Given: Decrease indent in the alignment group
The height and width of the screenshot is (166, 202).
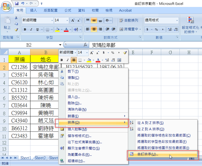Looking at the screenshot, I should pyautogui.click(x=107, y=29).
